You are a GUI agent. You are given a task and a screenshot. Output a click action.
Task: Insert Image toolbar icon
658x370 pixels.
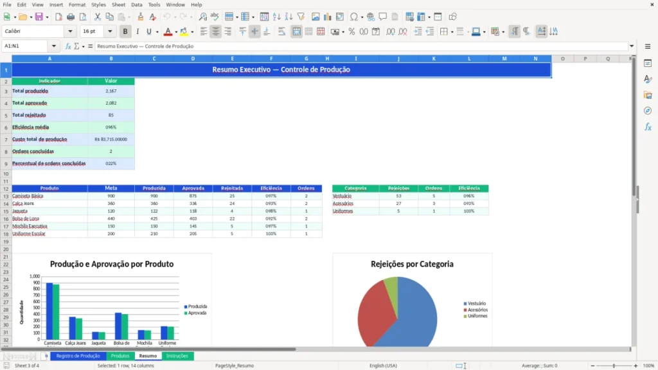coord(316,17)
